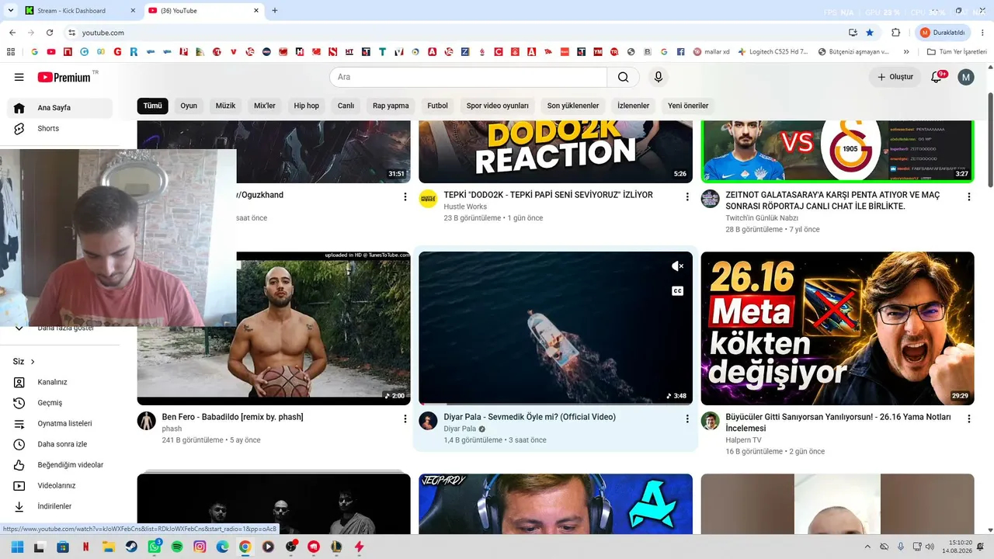The height and width of the screenshot is (559, 994).
Task: Open the 'Diyar Pala - Sevmedik Öyle mi?' title
Action: click(530, 417)
